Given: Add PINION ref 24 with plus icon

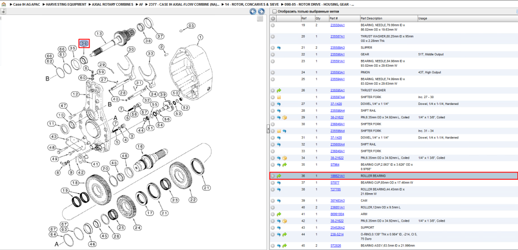Looking at the screenshot, I should [x=273, y=72].
